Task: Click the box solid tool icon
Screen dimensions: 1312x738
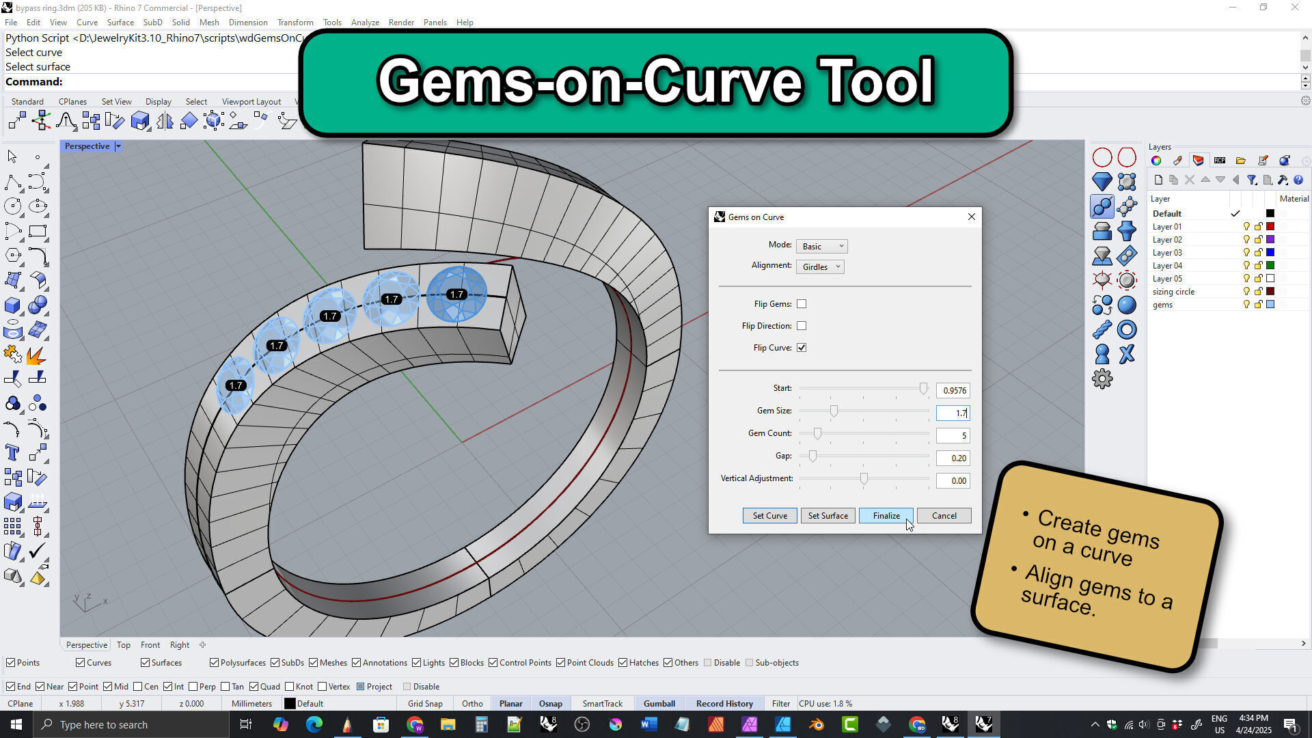Action: 12,305
